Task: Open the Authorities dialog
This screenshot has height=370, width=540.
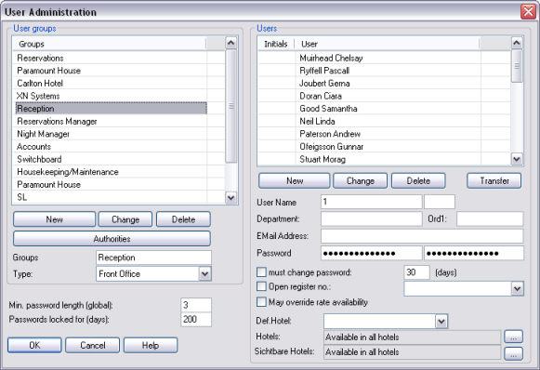Action: point(112,239)
